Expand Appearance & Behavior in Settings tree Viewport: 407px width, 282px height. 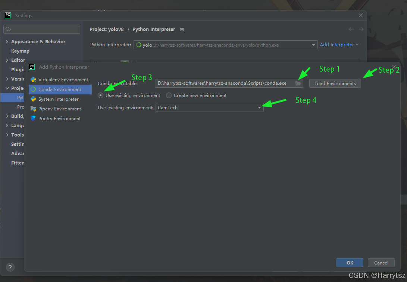coord(7,41)
